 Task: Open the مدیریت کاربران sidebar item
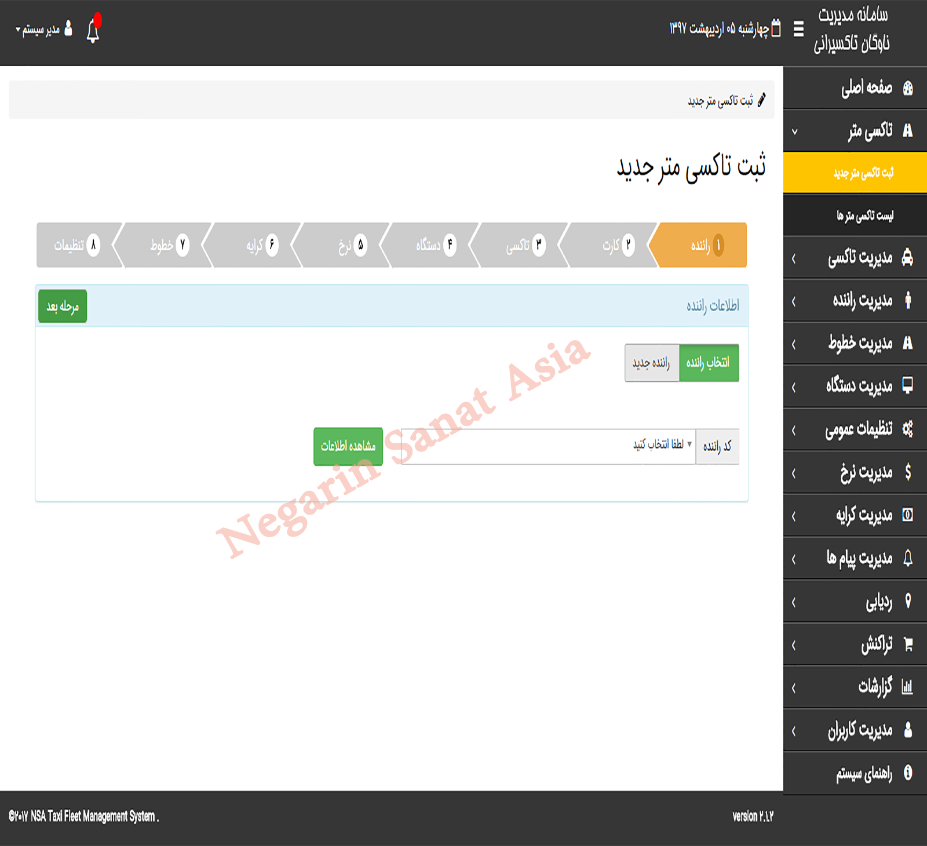855,730
